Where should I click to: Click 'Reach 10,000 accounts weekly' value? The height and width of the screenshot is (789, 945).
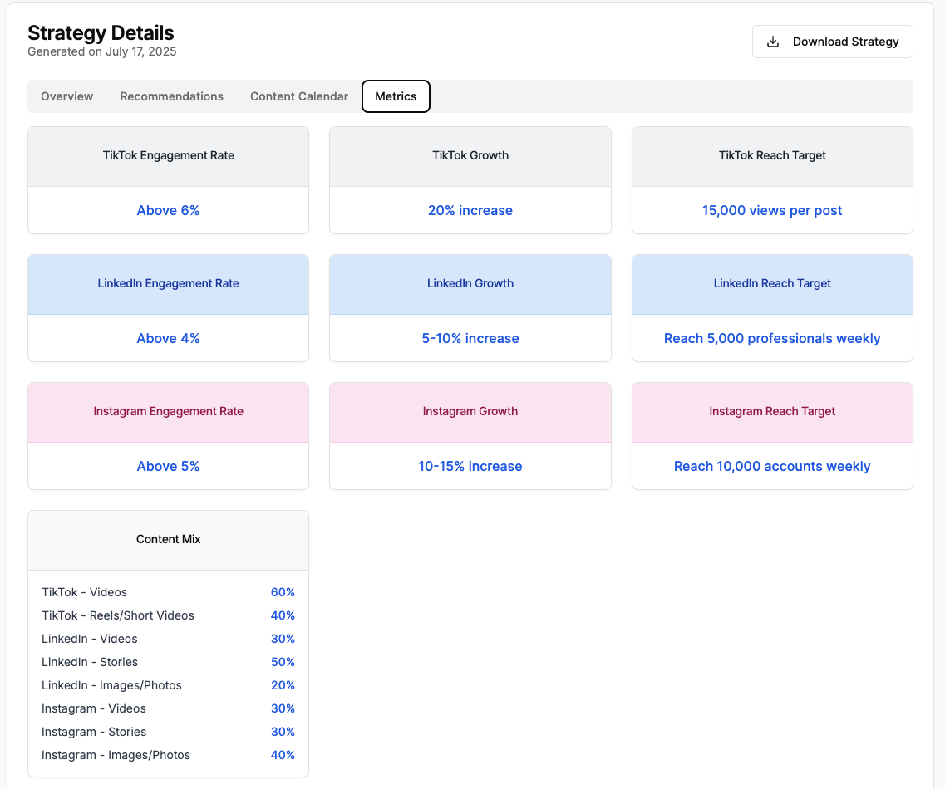click(x=772, y=466)
